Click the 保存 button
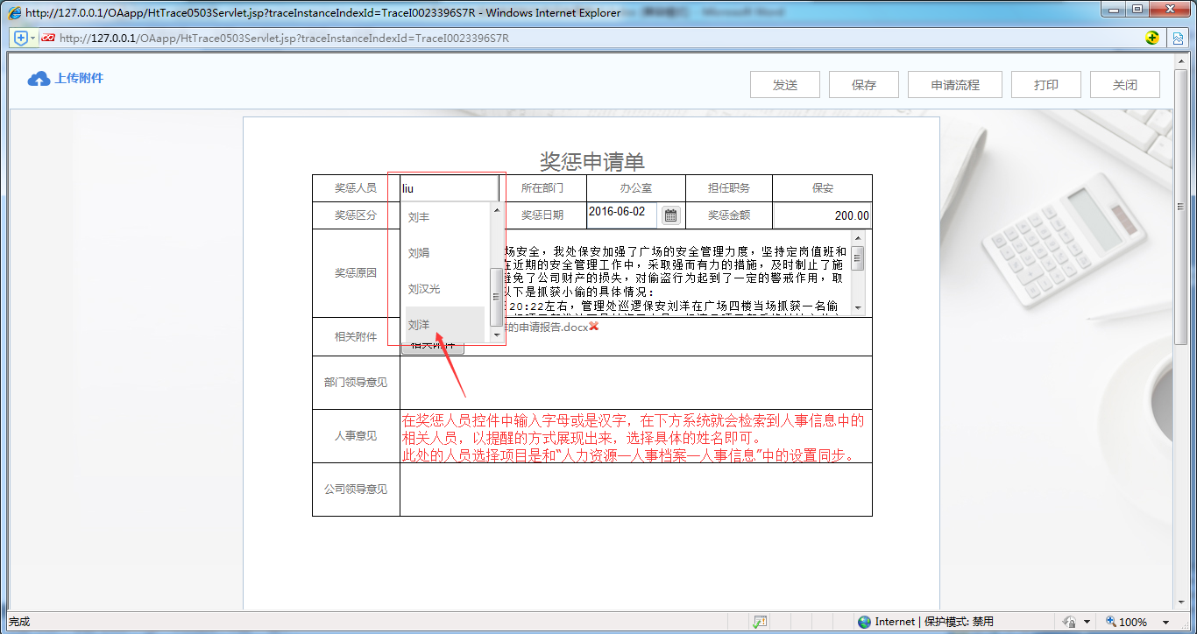Image resolution: width=1197 pixels, height=634 pixels. [863, 85]
